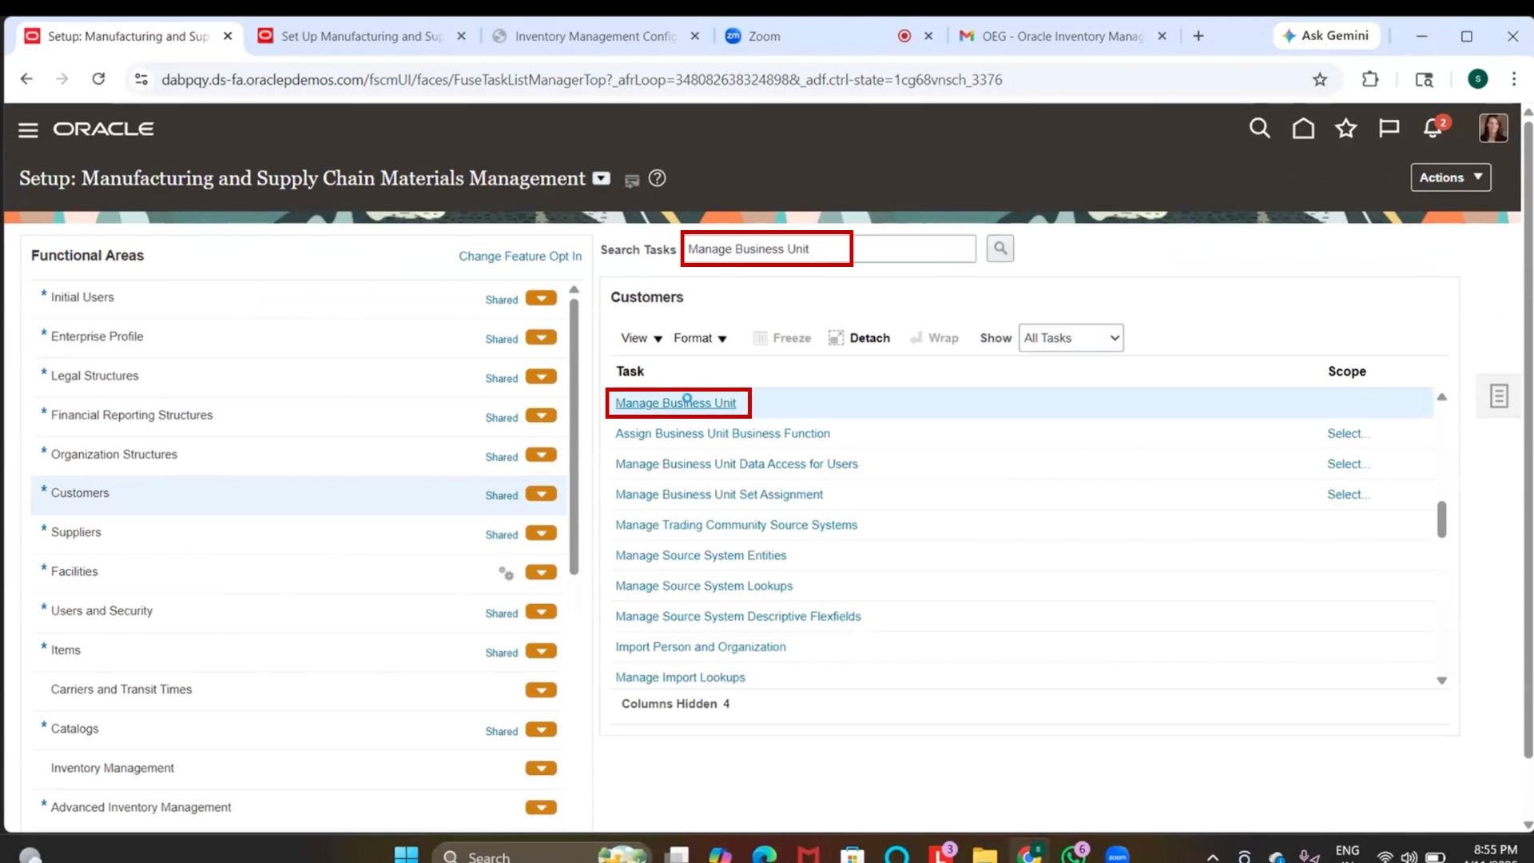Select the Suppliers functional area row
This screenshot has height=863, width=1534.
pyautogui.click(x=299, y=532)
